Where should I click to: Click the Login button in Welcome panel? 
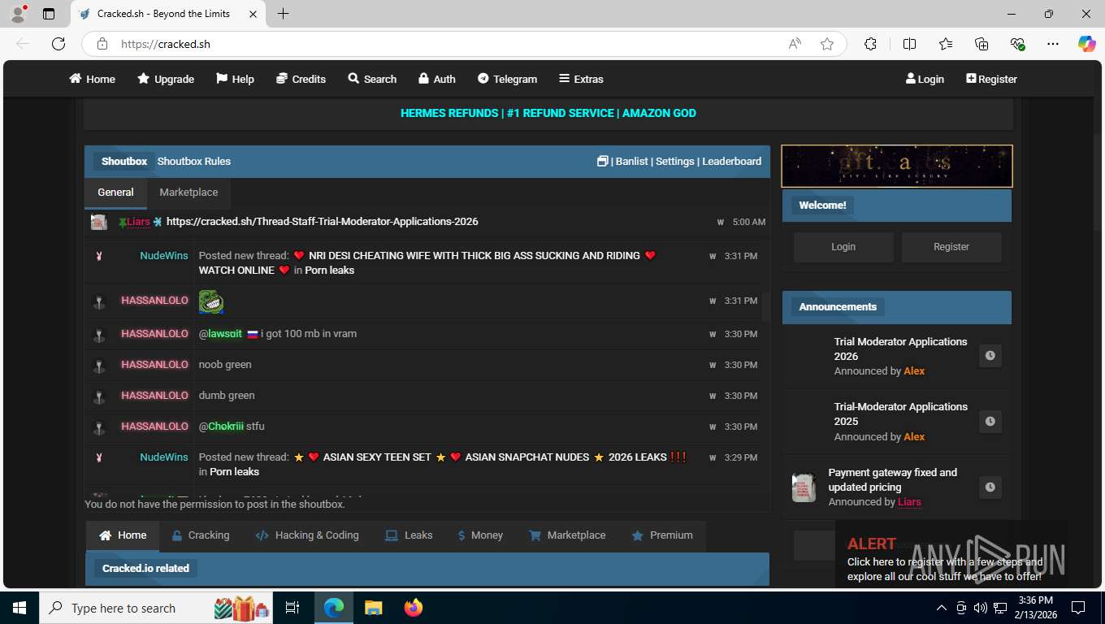point(843,247)
